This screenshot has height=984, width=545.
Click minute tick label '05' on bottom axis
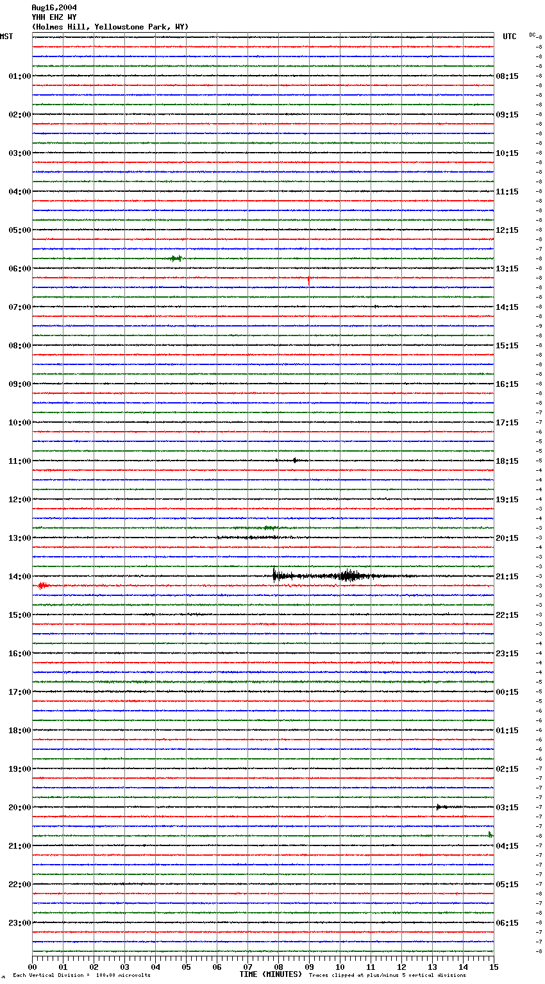pos(186,967)
